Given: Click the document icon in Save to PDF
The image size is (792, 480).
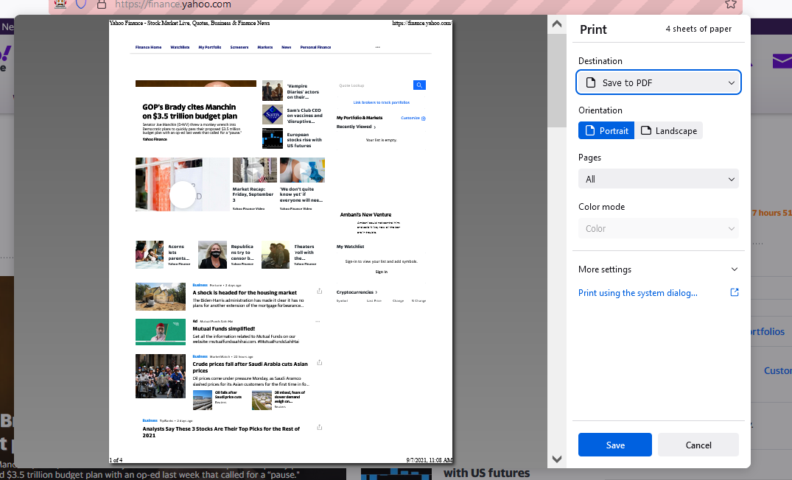Looking at the screenshot, I should tap(590, 82).
